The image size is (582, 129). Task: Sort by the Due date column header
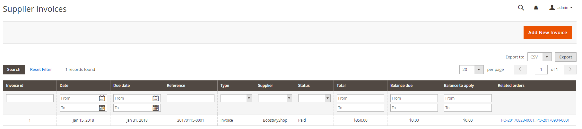tap(122, 86)
